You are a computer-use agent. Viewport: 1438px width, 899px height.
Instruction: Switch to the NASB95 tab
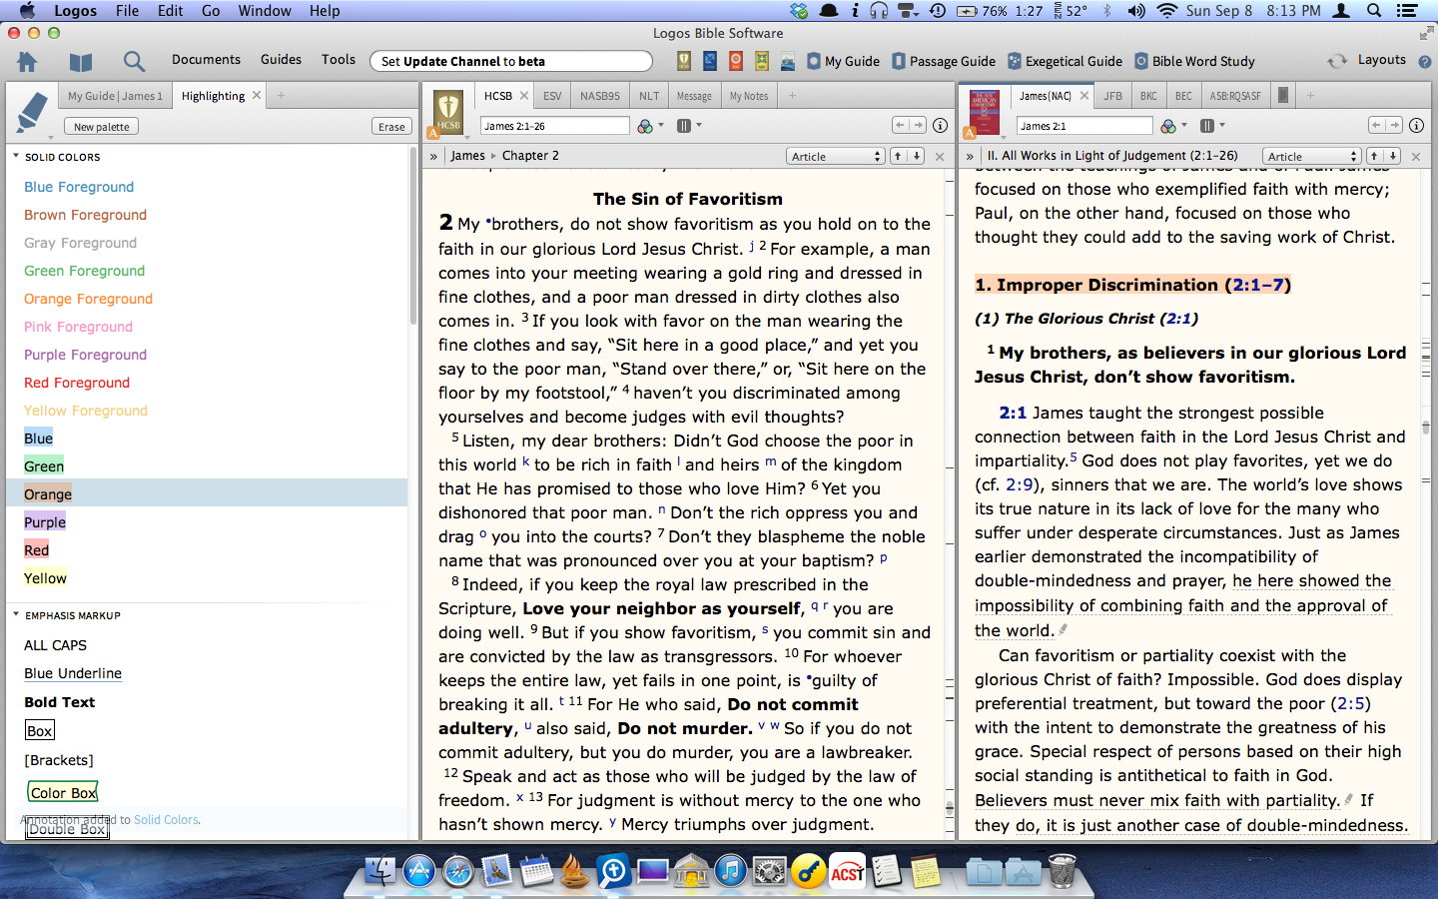600,96
